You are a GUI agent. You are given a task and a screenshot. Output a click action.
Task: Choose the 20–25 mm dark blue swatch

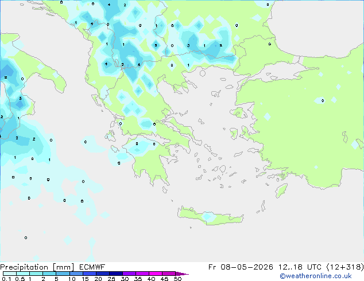point(103,274)
